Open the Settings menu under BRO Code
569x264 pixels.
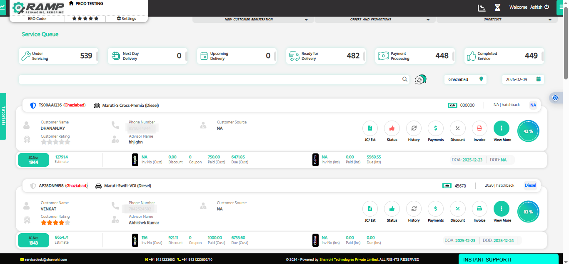tap(126, 18)
